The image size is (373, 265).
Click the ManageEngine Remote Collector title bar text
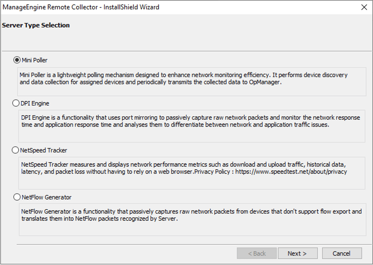[x=81, y=7]
